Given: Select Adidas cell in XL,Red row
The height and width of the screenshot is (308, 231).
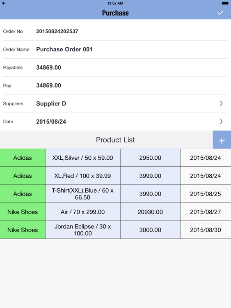Looking at the screenshot, I should pos(23,176).
